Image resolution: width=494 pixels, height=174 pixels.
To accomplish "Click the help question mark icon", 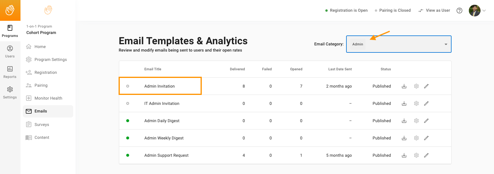I will [x=459, y=11].
